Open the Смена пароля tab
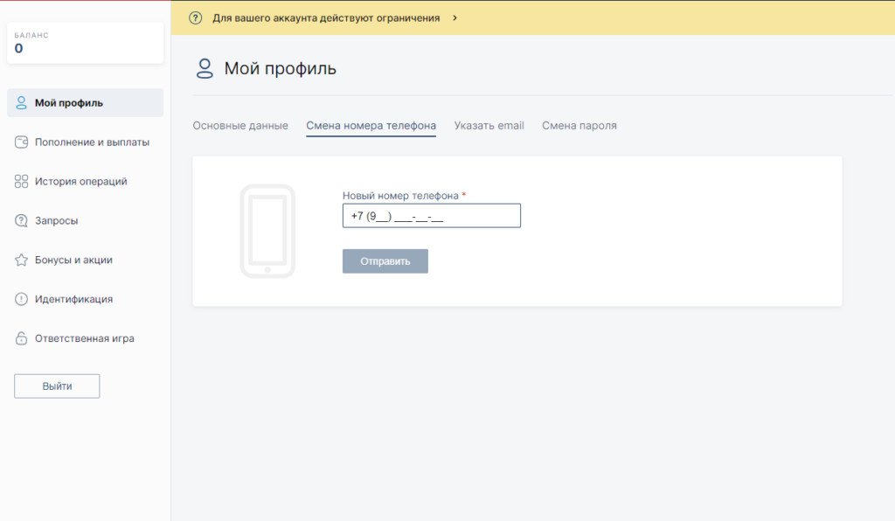 [x=579, y=126]
